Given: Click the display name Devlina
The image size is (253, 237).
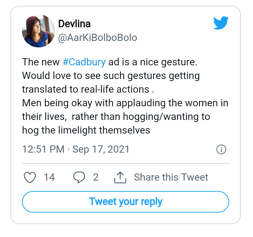Looking at the screenshot, I should [74, 24].
